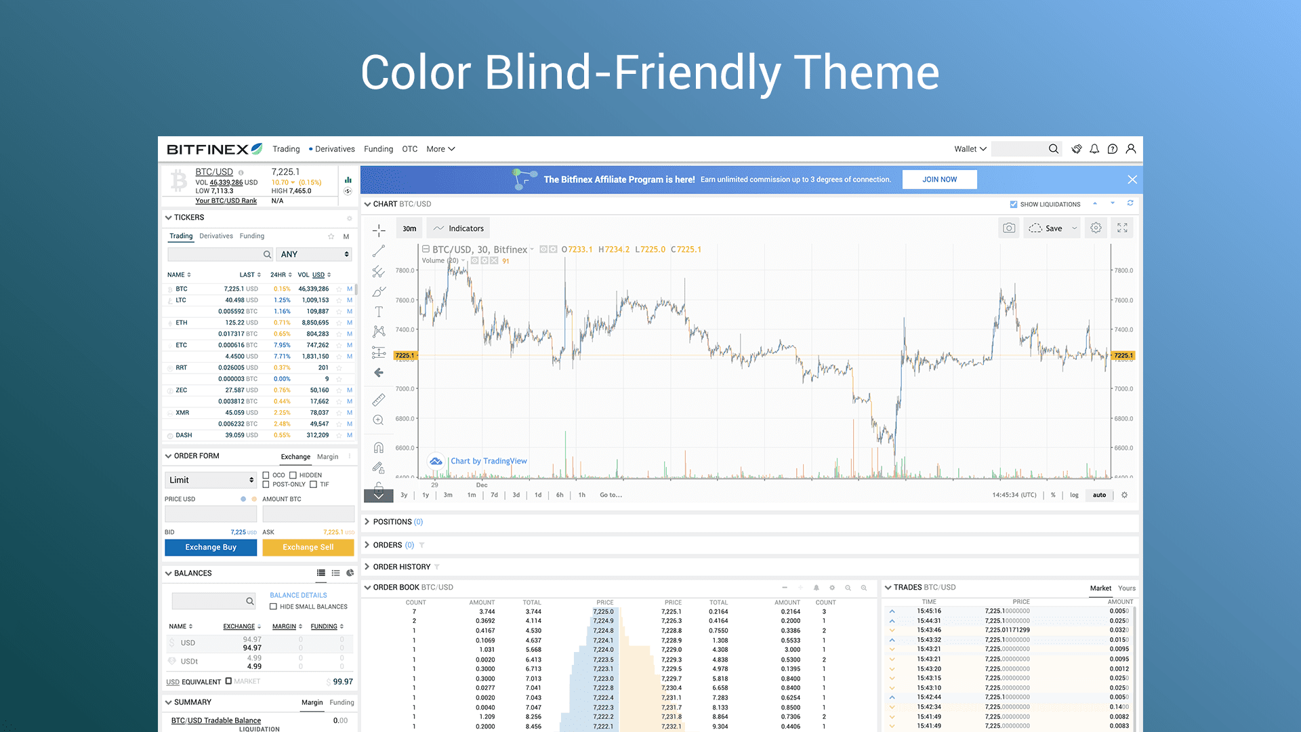Open the Funding menu item
The width and height of the screenshot is (1301, 732).
(378, 149)
